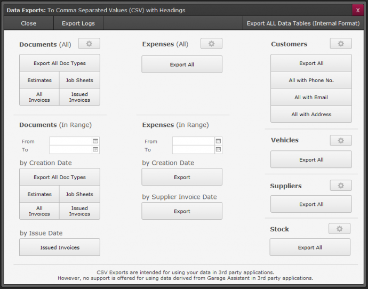This screenshot has width=368, height=289.
Task: Open settings gear next to Vehicles
Action: coord(341,141)
